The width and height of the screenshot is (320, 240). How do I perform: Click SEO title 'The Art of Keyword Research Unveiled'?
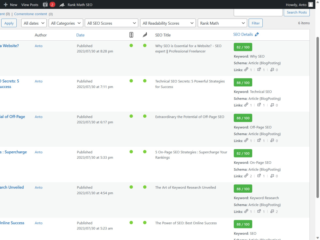pyautogui.click(x=185, y=187)
